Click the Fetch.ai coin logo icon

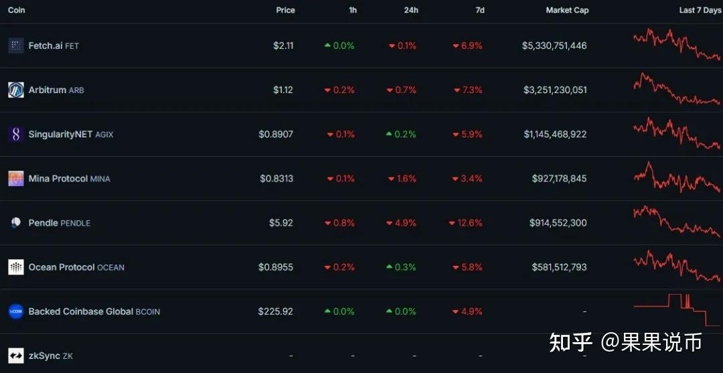[x=15, y=46]
